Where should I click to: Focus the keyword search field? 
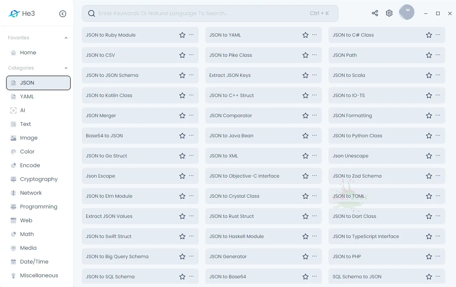coord(210,13)
